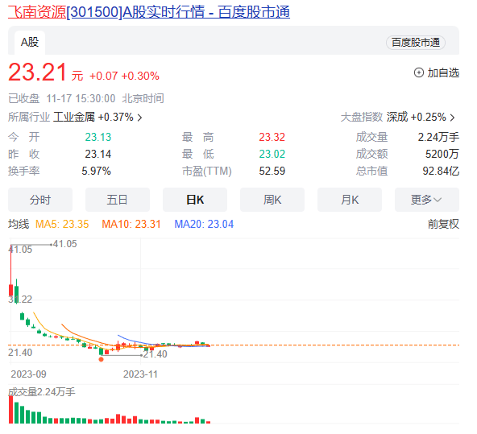Click the 最高 value 23.32
The image size is (477, 434).
[x=272, y=137]
